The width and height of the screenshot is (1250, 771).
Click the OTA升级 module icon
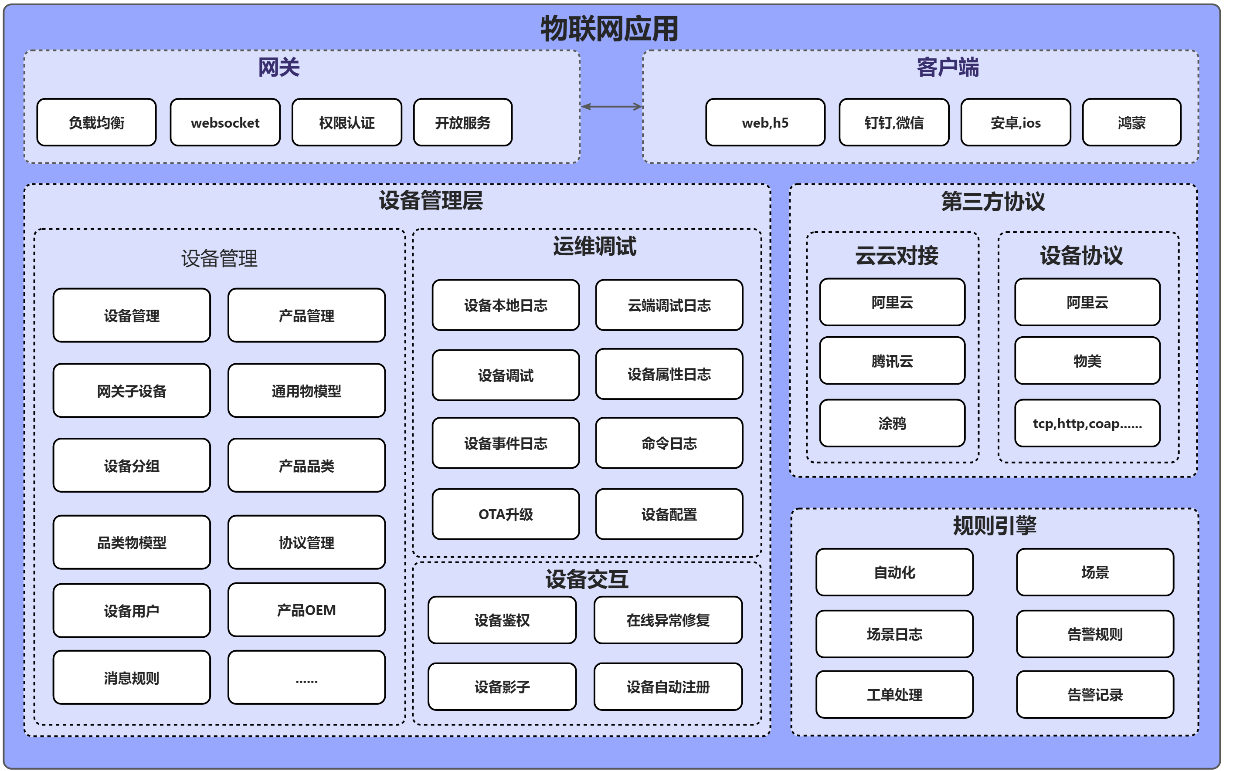(x=501, y=508)
